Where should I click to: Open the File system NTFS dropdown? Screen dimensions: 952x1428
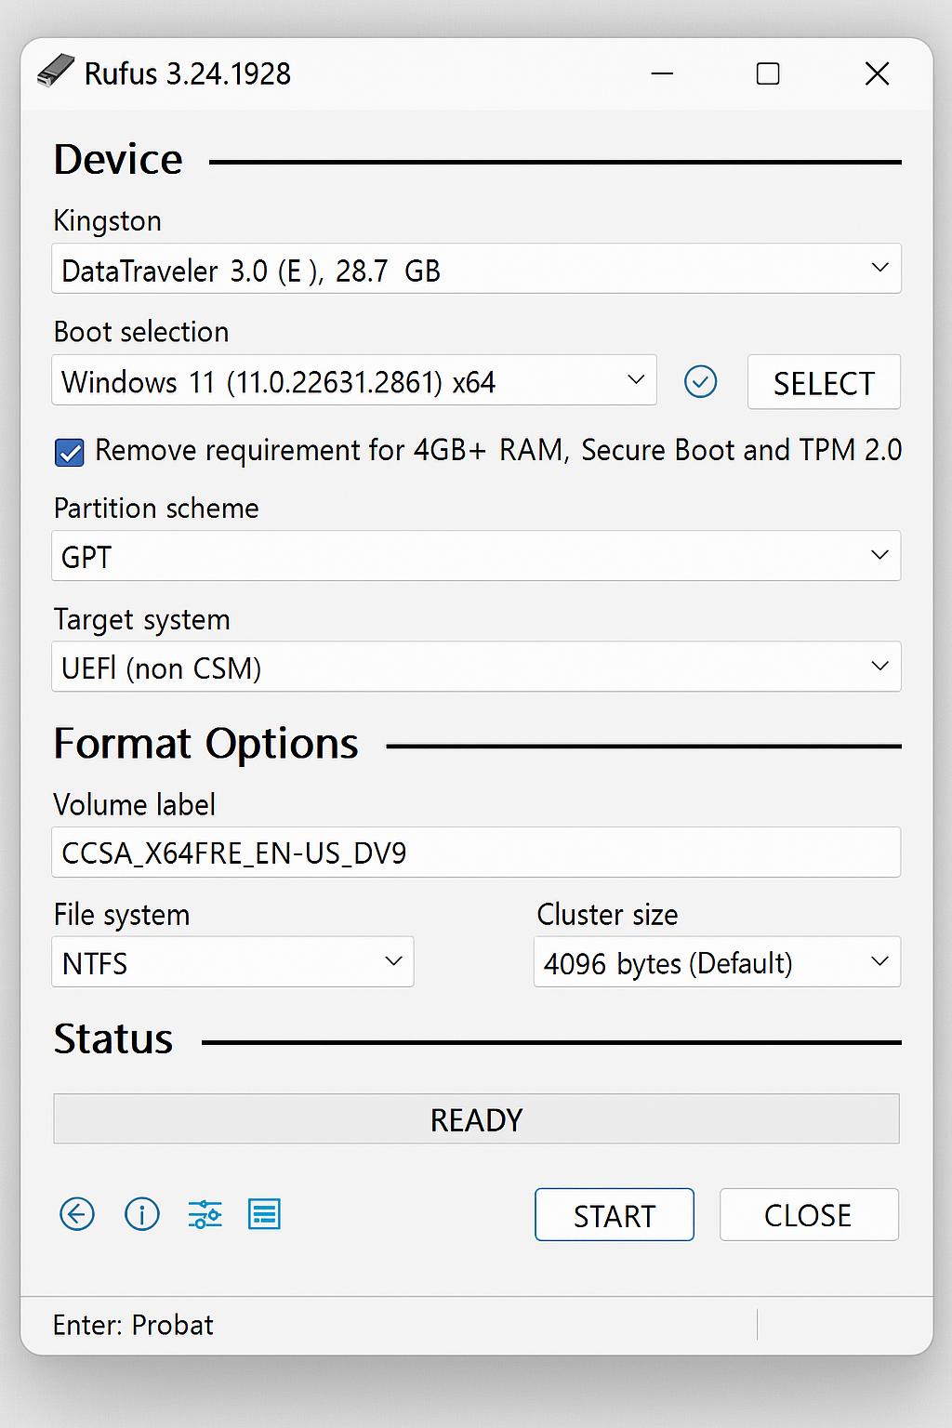[232, 962]
